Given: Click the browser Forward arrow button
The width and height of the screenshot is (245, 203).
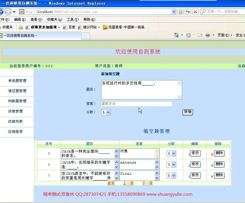Looking at the screenshot, I should [8, 12].
